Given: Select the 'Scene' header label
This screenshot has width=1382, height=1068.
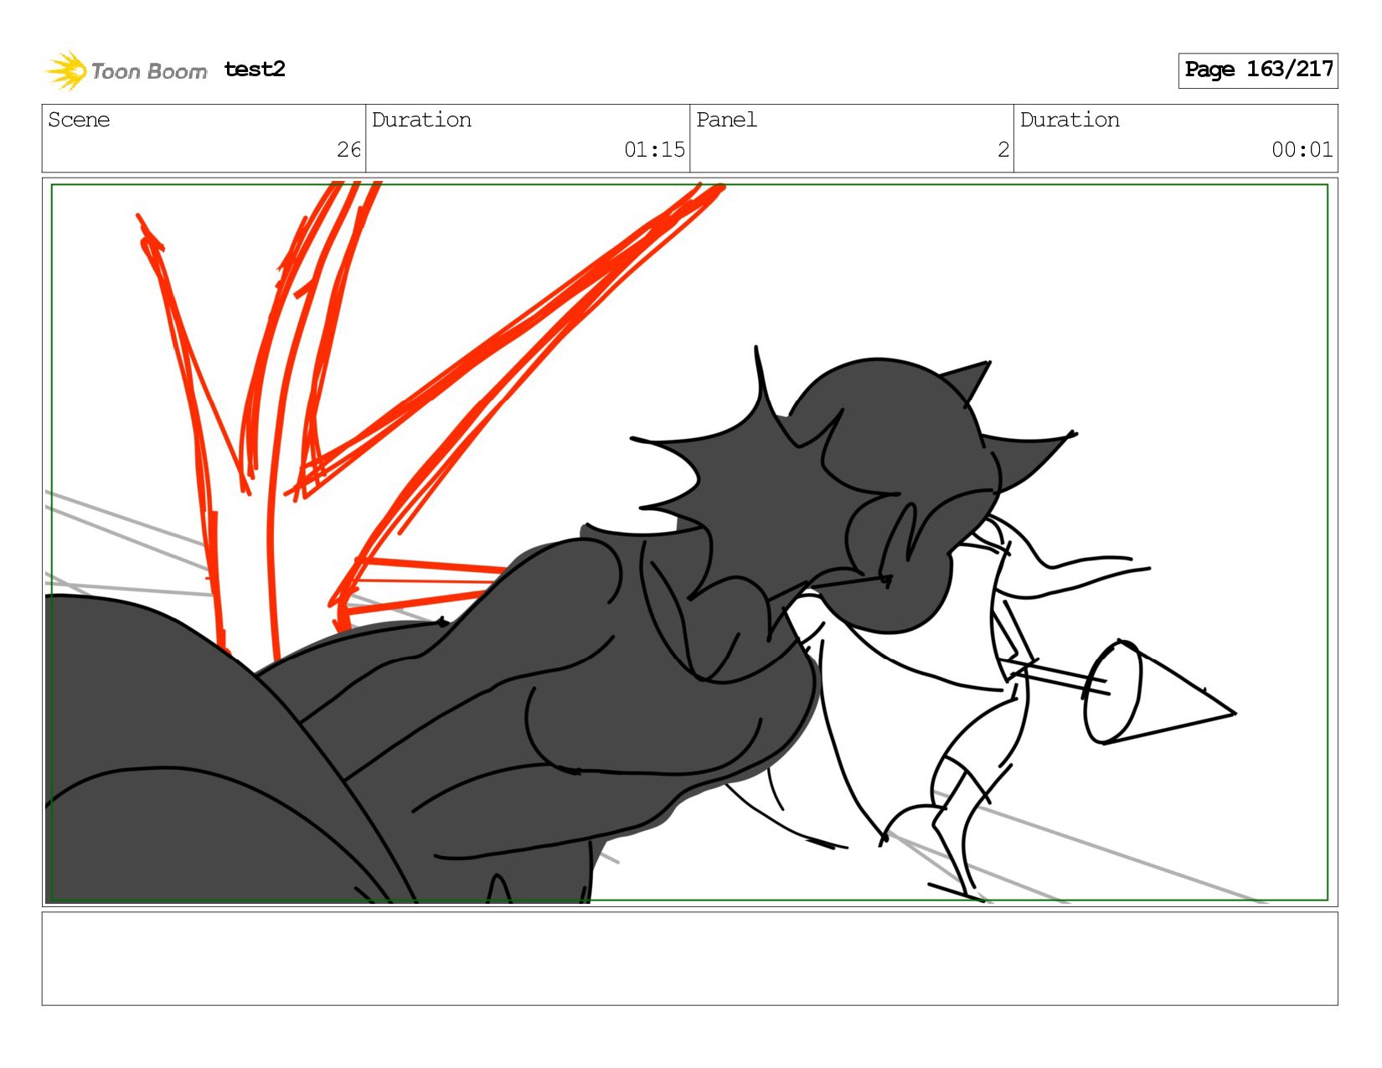Looking at the screenshot, I should coord(79,120).
